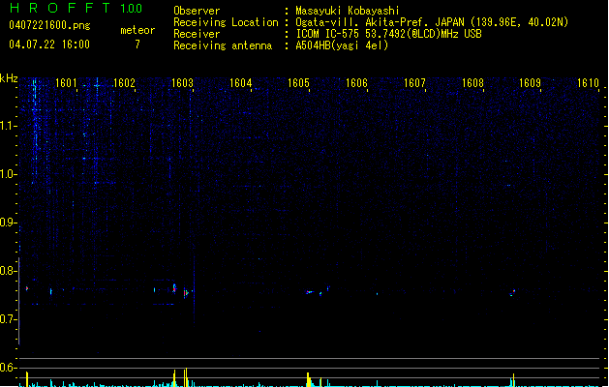Click the meteor count value 7
Viewport: 609px width, 387px height.
[x=137, y=45]
